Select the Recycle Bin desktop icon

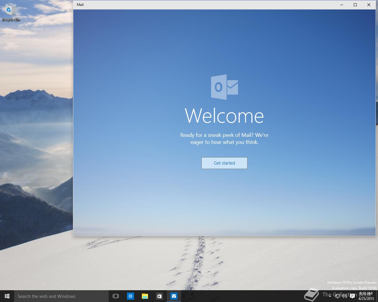pos(11,12)
